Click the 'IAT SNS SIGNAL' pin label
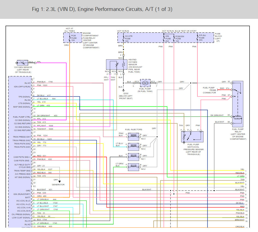258x232 pixels. click(23, 177)
